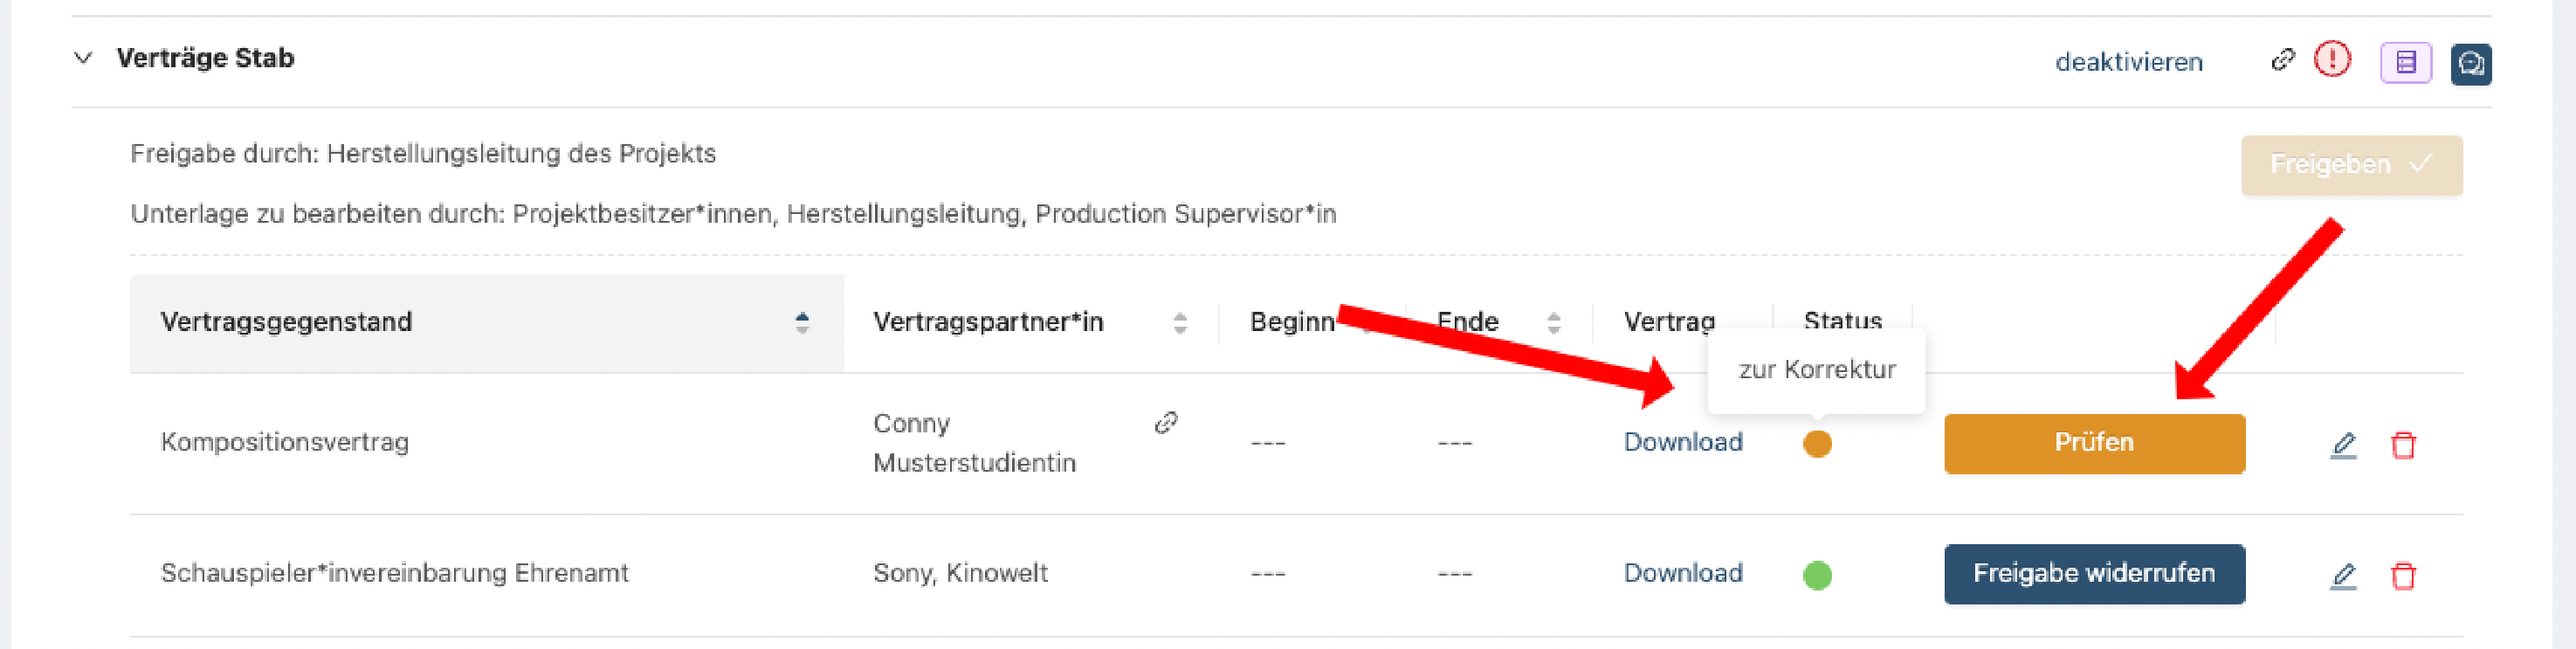Open the dark blue comments chat icon
The image size is (2576, 649).
tap(2470, 64)
